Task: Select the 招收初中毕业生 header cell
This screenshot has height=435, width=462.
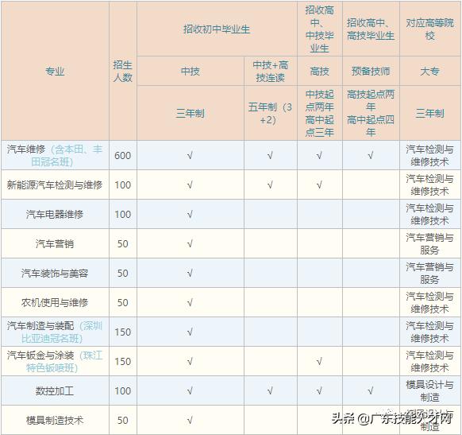Action: click(217, 29)
